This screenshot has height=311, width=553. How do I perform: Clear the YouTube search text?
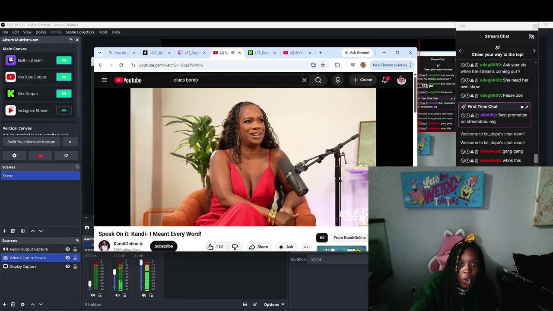pos(304,80)
